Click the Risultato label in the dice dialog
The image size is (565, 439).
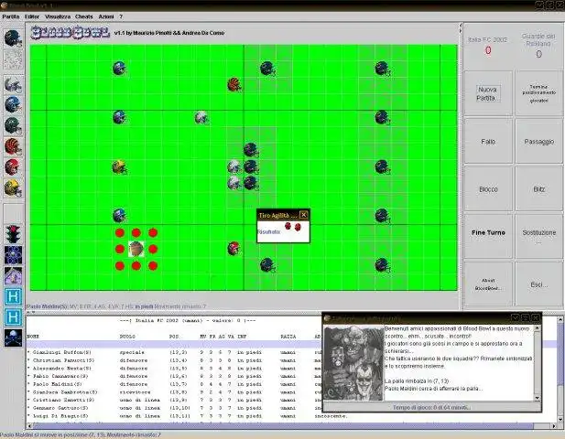[x=269, y=232]
